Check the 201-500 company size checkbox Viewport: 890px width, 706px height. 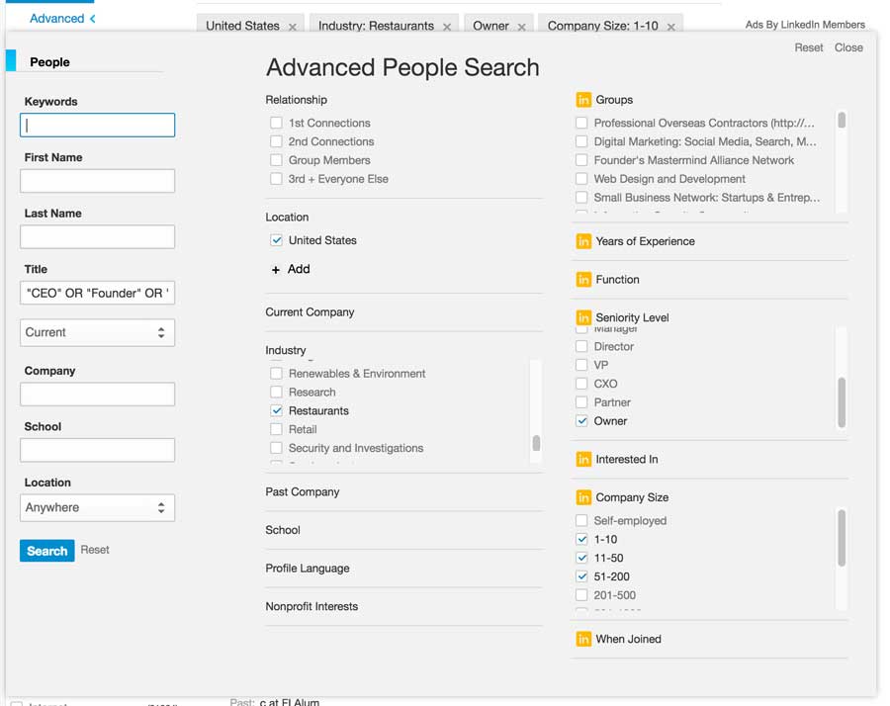click(581, 595)
